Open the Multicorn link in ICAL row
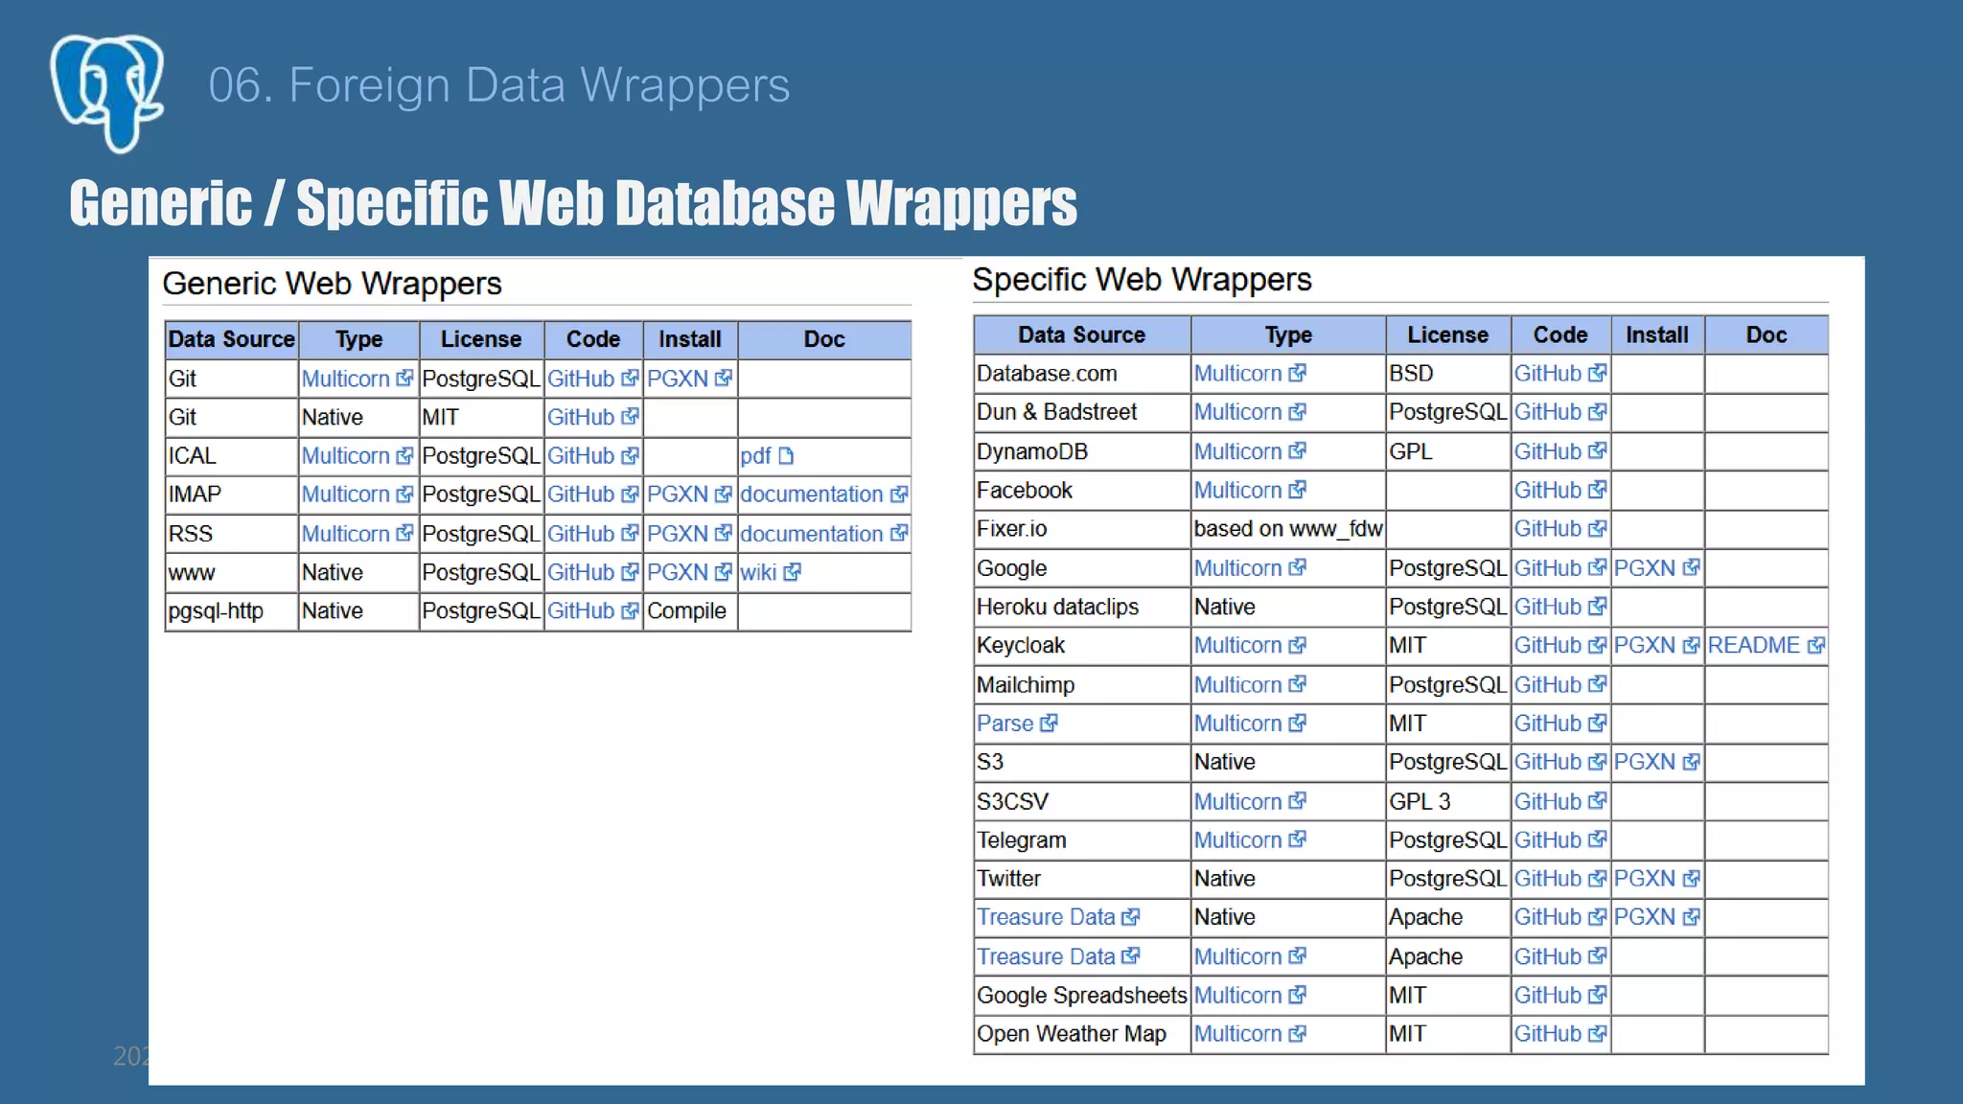 pyautogui.click(x=357, y=456)
